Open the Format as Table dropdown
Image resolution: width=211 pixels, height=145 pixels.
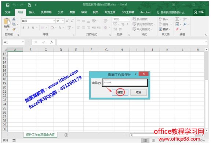tap(143, 24)
